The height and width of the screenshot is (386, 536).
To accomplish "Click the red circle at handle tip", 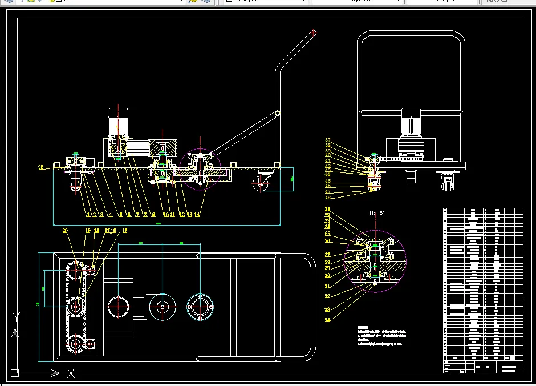I will click(314, 33).
